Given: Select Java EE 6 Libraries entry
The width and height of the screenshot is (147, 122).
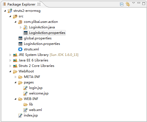Looking at the screenshot, I should click(x=33, y=60).
